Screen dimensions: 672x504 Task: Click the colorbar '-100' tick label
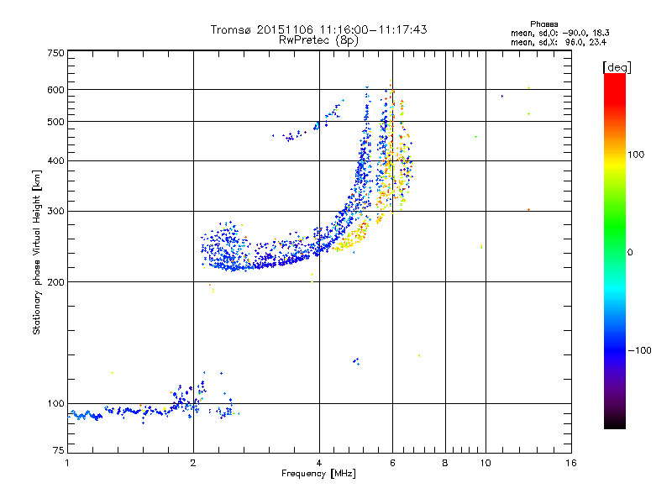coord(640,350)
